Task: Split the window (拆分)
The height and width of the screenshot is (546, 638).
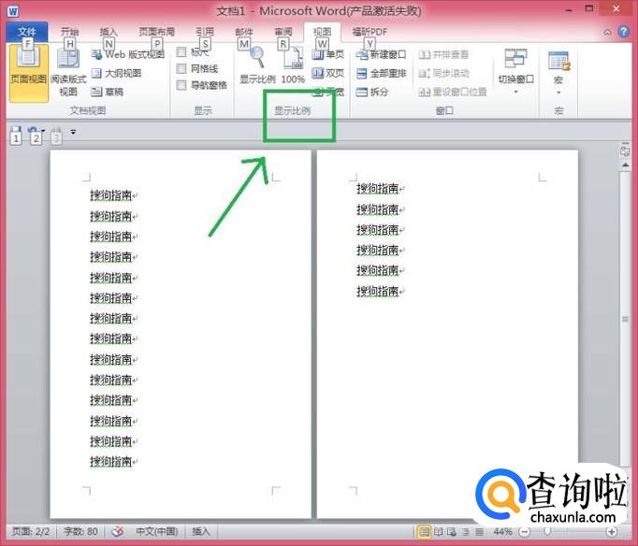Action: (x=372, y=92)
